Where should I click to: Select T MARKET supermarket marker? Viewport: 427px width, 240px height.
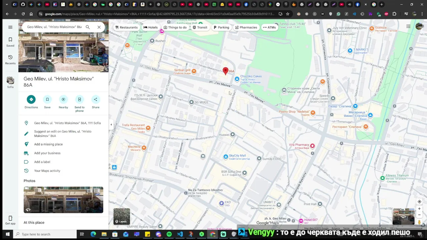[x=350, y=51]
